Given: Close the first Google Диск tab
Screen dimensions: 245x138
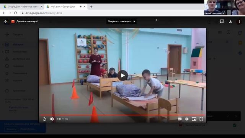Looking at the screenshot, I should tap(42, 7).
